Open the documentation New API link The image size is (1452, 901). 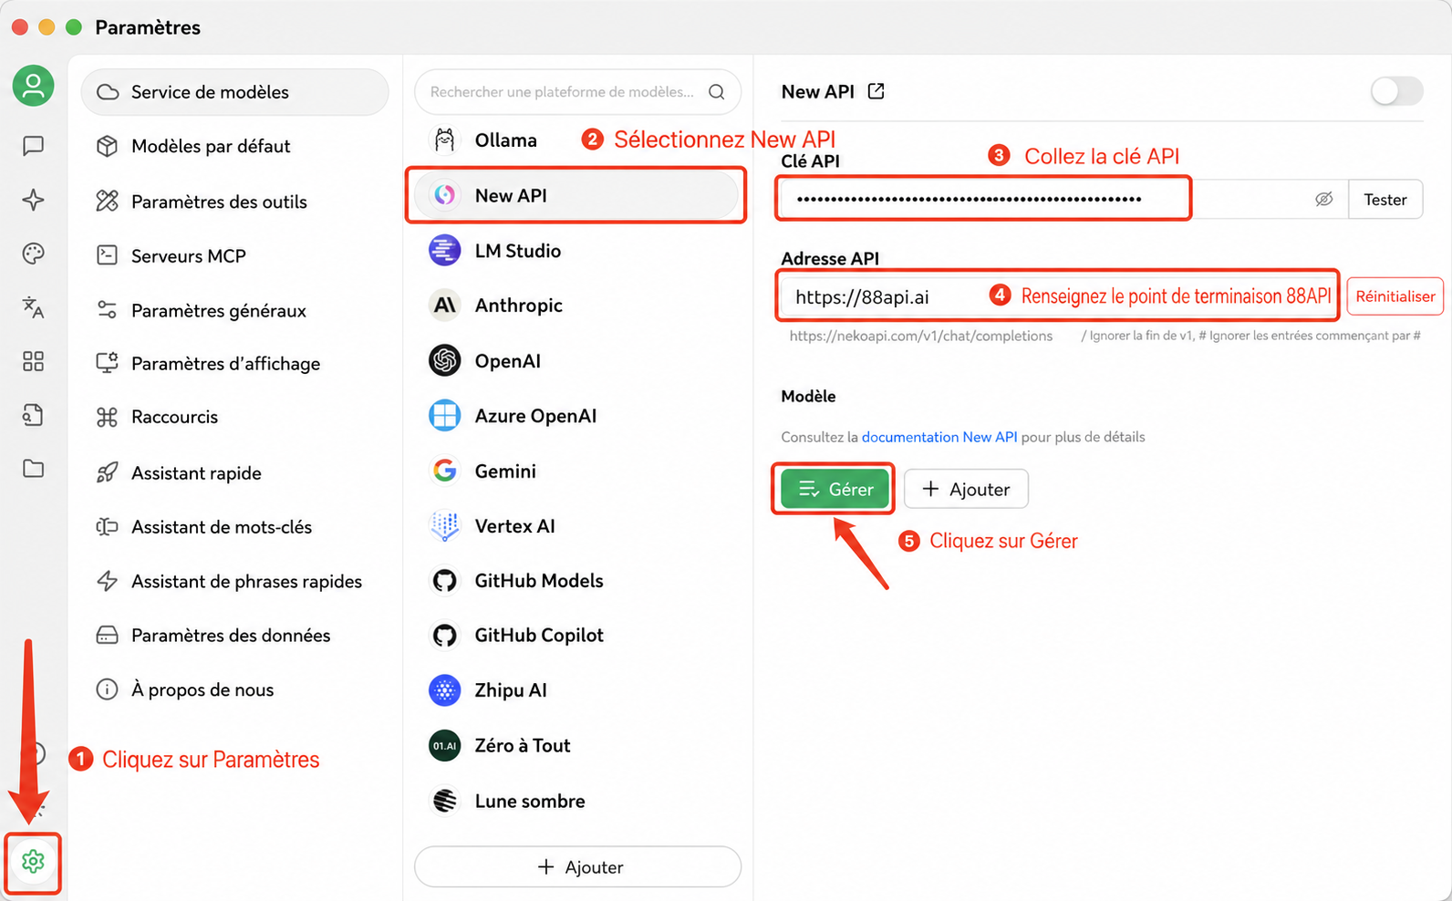click(x=939, y=437)
